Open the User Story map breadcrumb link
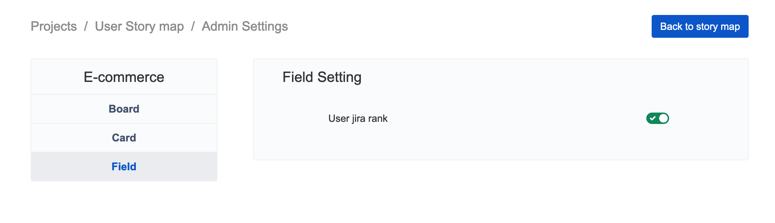Image resolution: width=775 pixels, height=223 pixels. (x=139, y=26)
